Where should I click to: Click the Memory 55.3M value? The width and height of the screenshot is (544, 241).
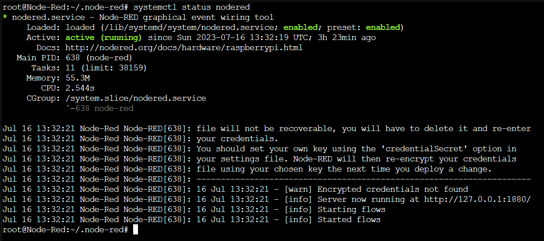[x=77, y=78]
